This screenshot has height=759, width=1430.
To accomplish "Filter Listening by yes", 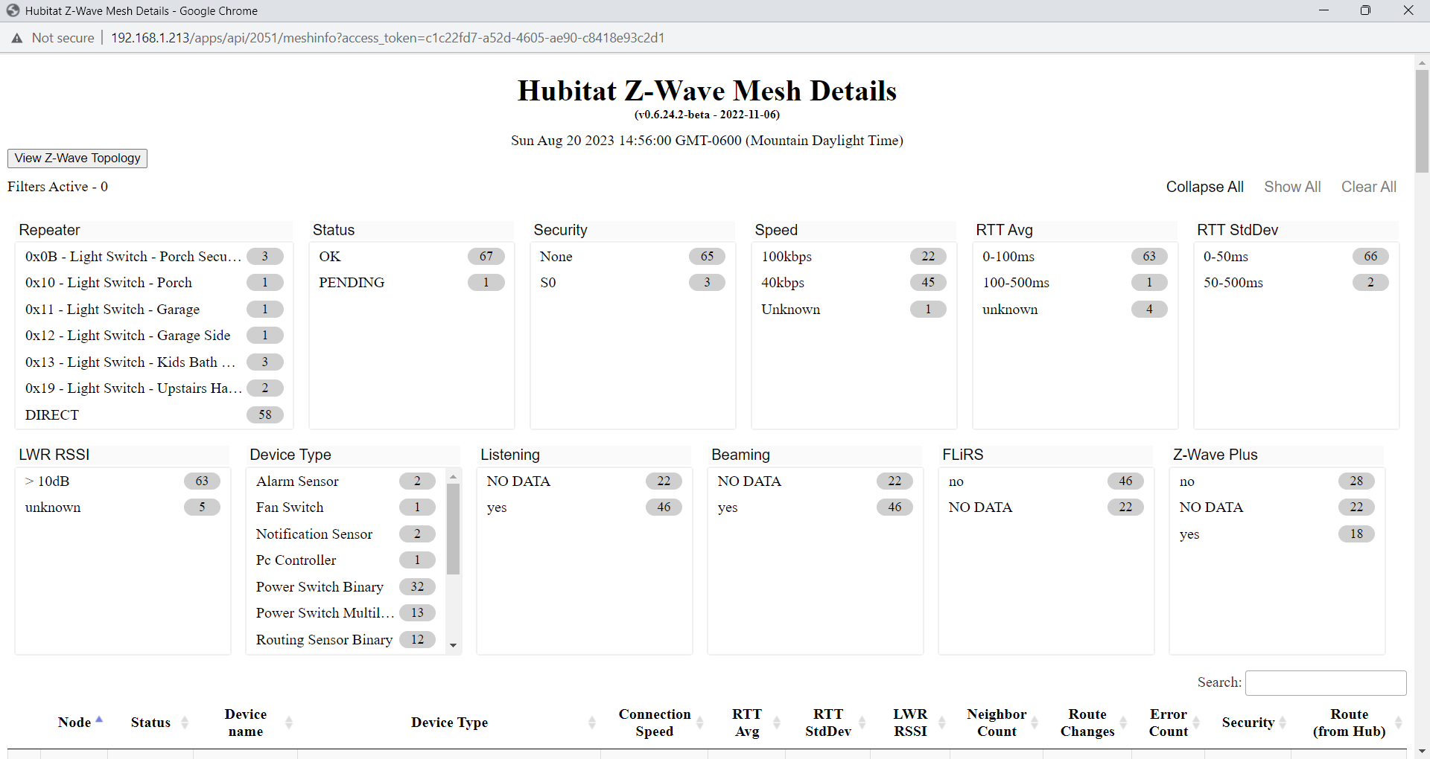I will pos(584,507).
